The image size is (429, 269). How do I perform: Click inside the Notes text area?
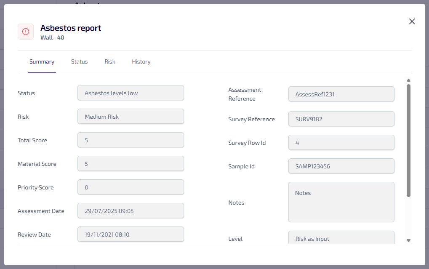tap(341, 202)
